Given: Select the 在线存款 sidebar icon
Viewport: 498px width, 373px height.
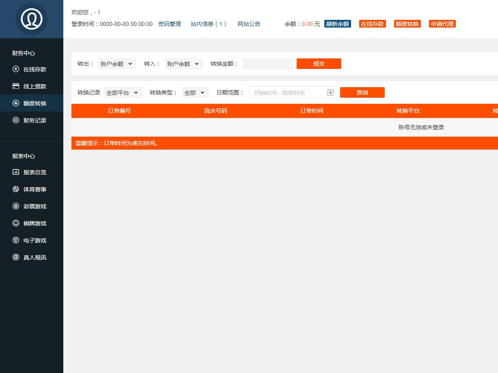Looking at the screenshot, I should (x=15, y=69).
